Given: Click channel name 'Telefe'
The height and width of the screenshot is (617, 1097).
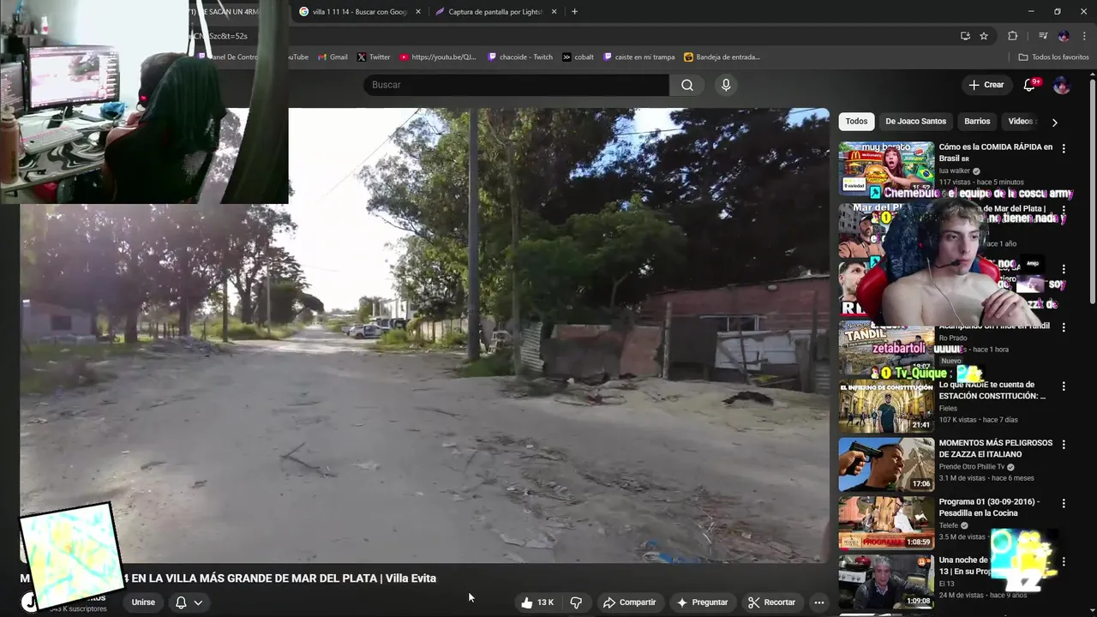Looking at the screenshot, I should point(949,525).
